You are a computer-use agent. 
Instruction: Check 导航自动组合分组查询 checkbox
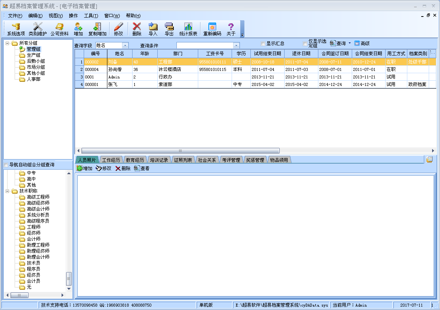[x=6, y=165]
